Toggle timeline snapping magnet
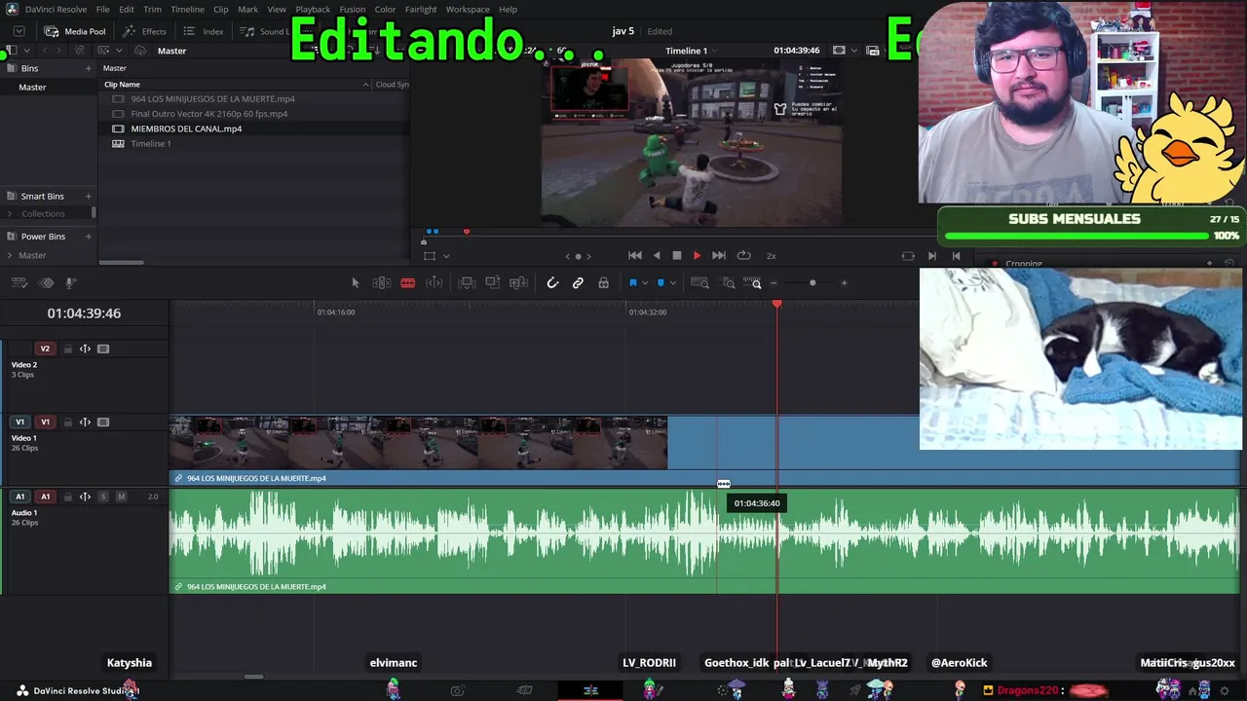Screen dimensions: 1247x701 [x=552, y=283]
